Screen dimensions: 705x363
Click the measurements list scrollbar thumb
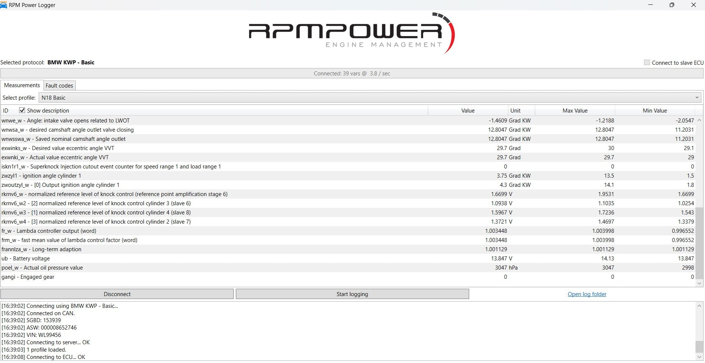pyautogui.click(x=699, y=243)
